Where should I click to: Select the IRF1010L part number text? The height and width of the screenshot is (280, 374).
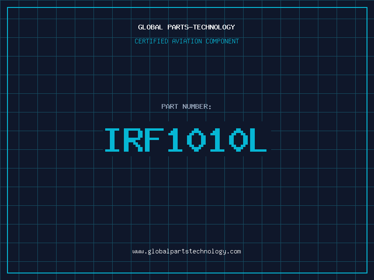(187, 140)
